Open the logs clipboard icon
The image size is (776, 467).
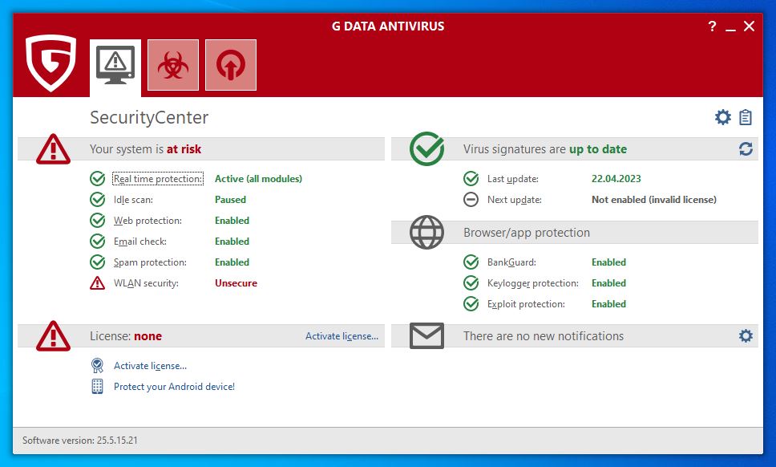coord(746,117)
